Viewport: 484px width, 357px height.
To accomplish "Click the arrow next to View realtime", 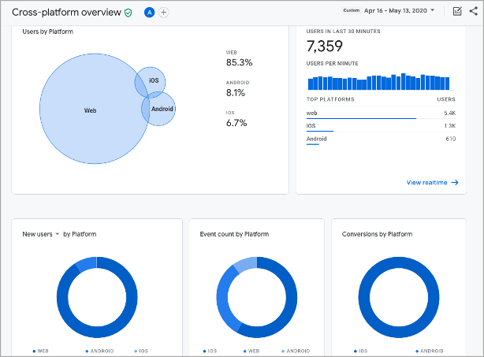I will coord(455,183).
